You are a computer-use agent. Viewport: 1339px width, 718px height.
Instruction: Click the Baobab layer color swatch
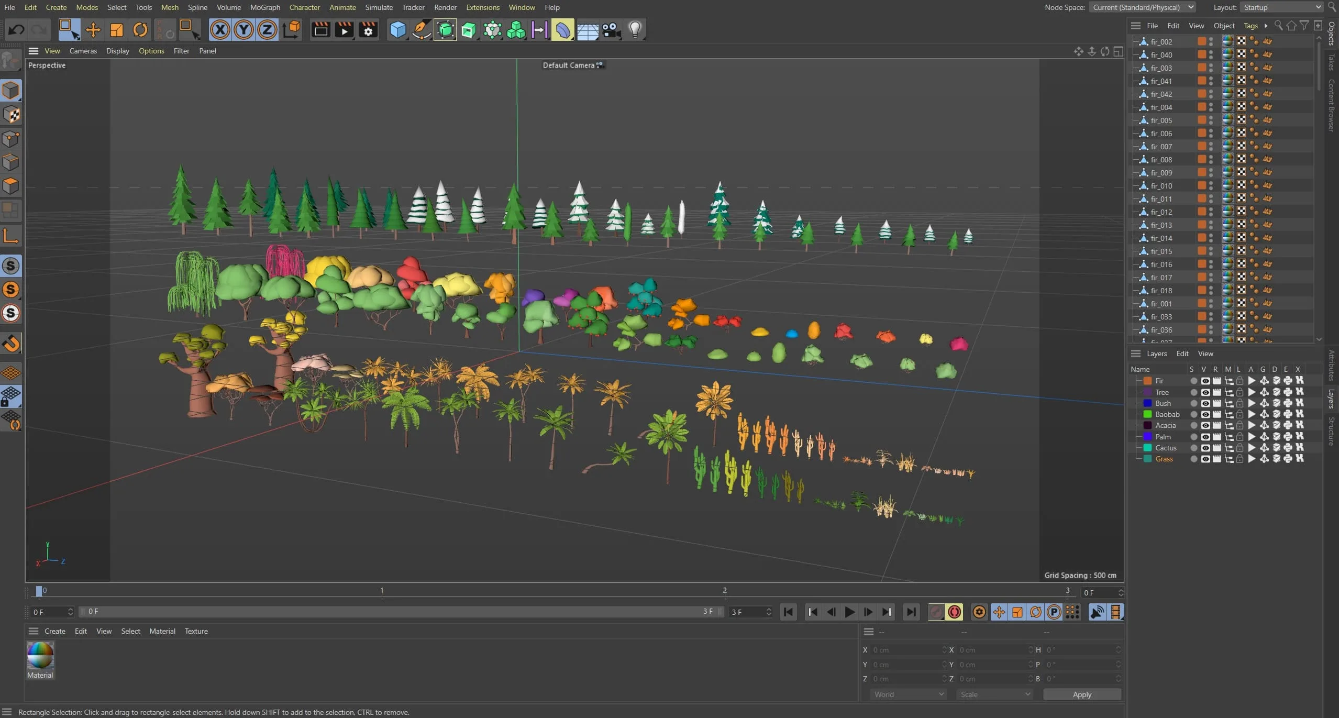point(1147,414)
